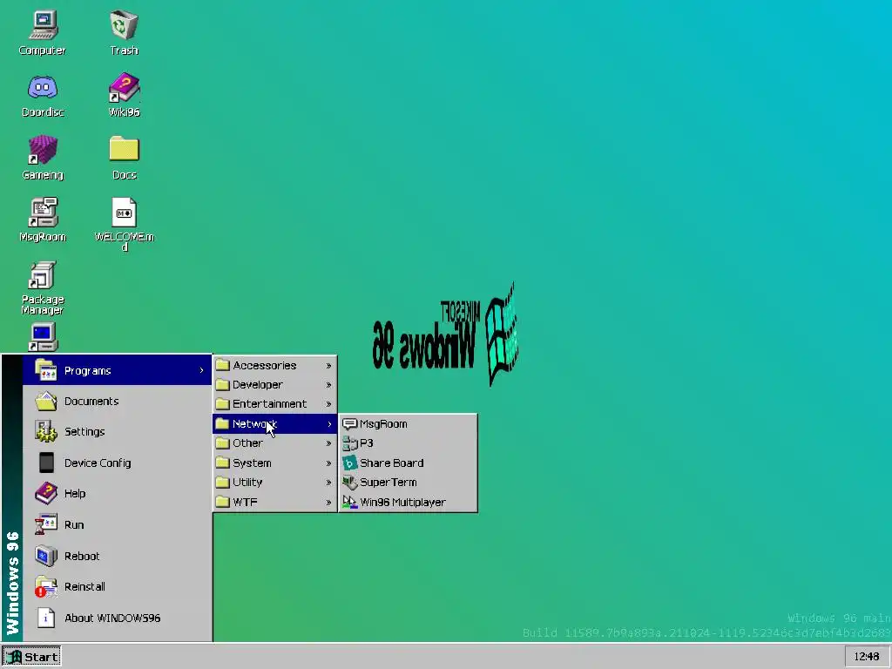Open the Wiki96 book icon
This screenshot has height=669, width=892.
point(124,88)
